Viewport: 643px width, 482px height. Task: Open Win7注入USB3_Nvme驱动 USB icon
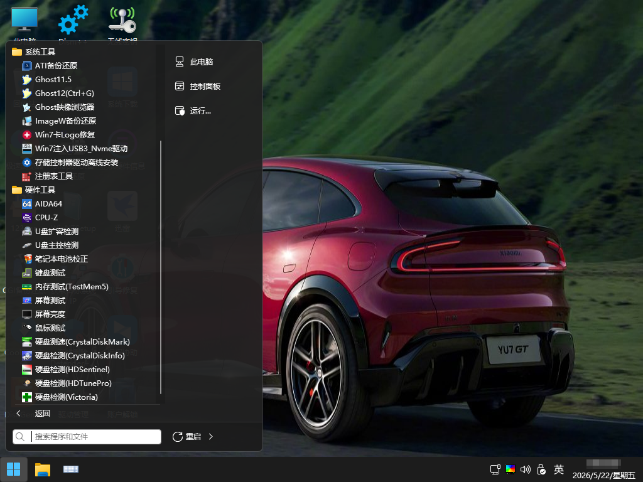26,148
